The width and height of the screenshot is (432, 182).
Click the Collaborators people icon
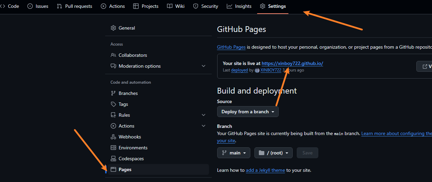tap(113, 55)
